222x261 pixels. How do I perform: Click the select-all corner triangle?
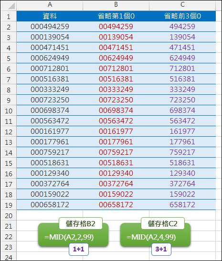(11, 6)
